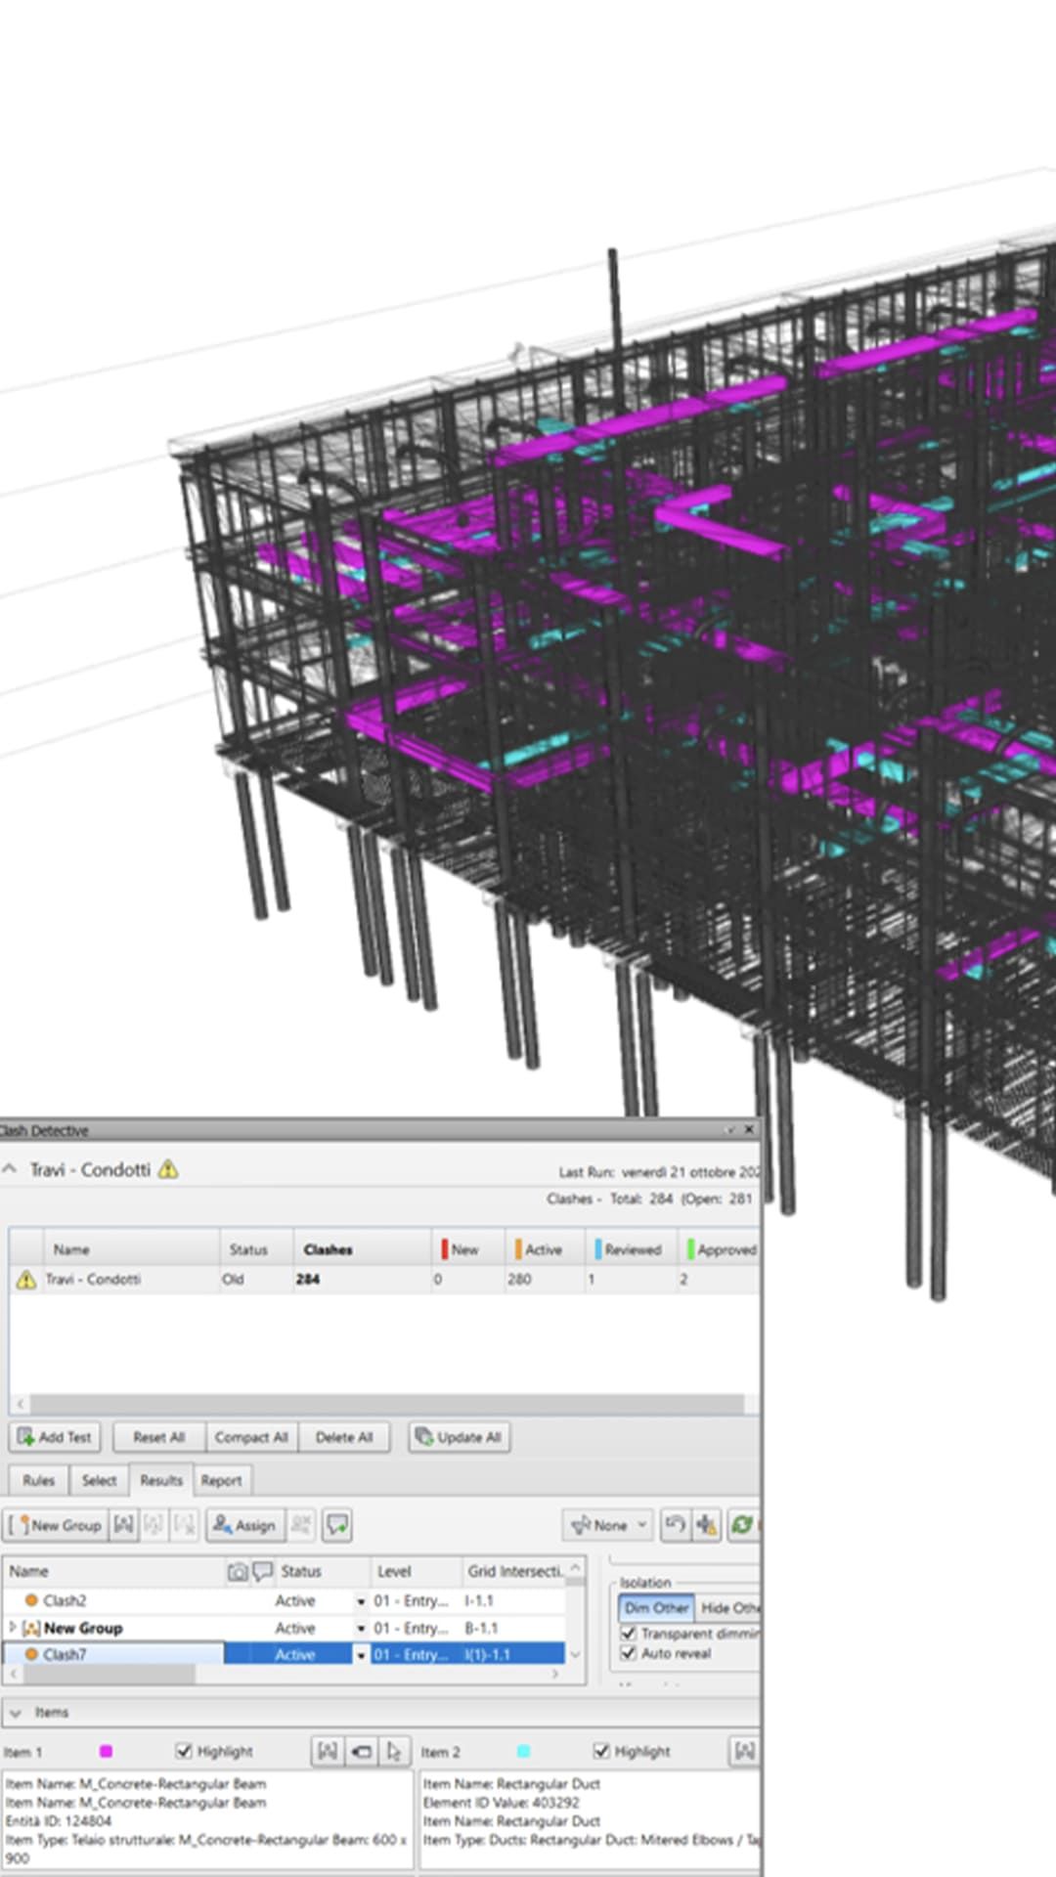This screenshot has width=1056, height=1877.
Task: Open the New Group Status dropdown
Action: pos(361,1629)
